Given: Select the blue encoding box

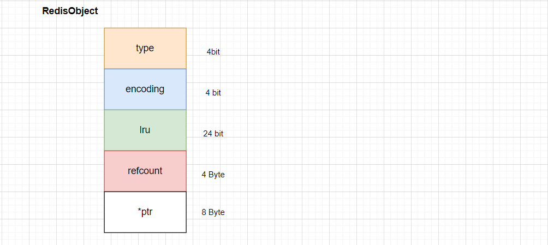Looking at the screenshot, I should 145,89.
